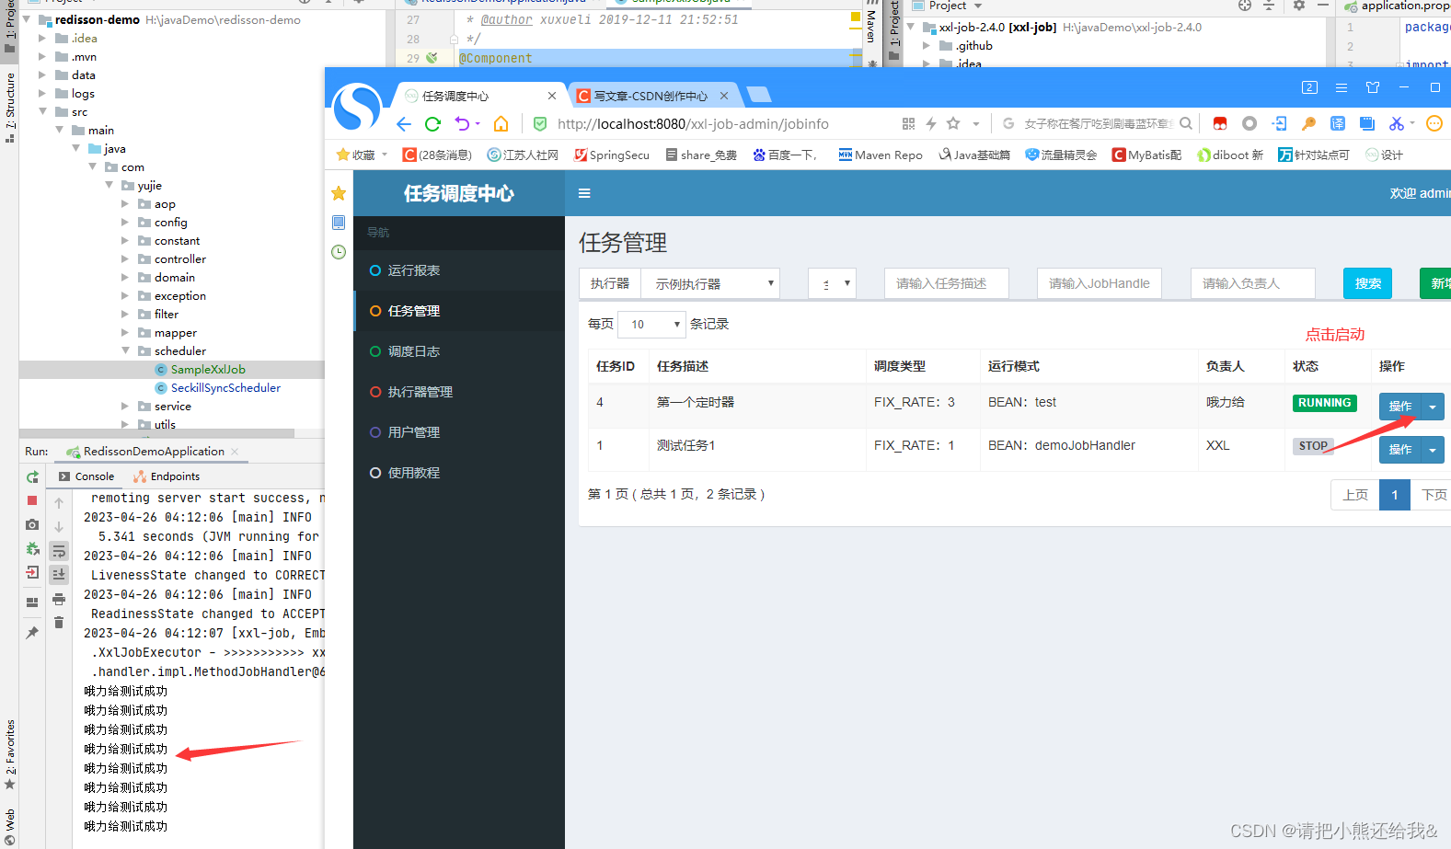Open the browser home page
The height and width of the screenshot is (849, 1451).
tap(501, 124)
